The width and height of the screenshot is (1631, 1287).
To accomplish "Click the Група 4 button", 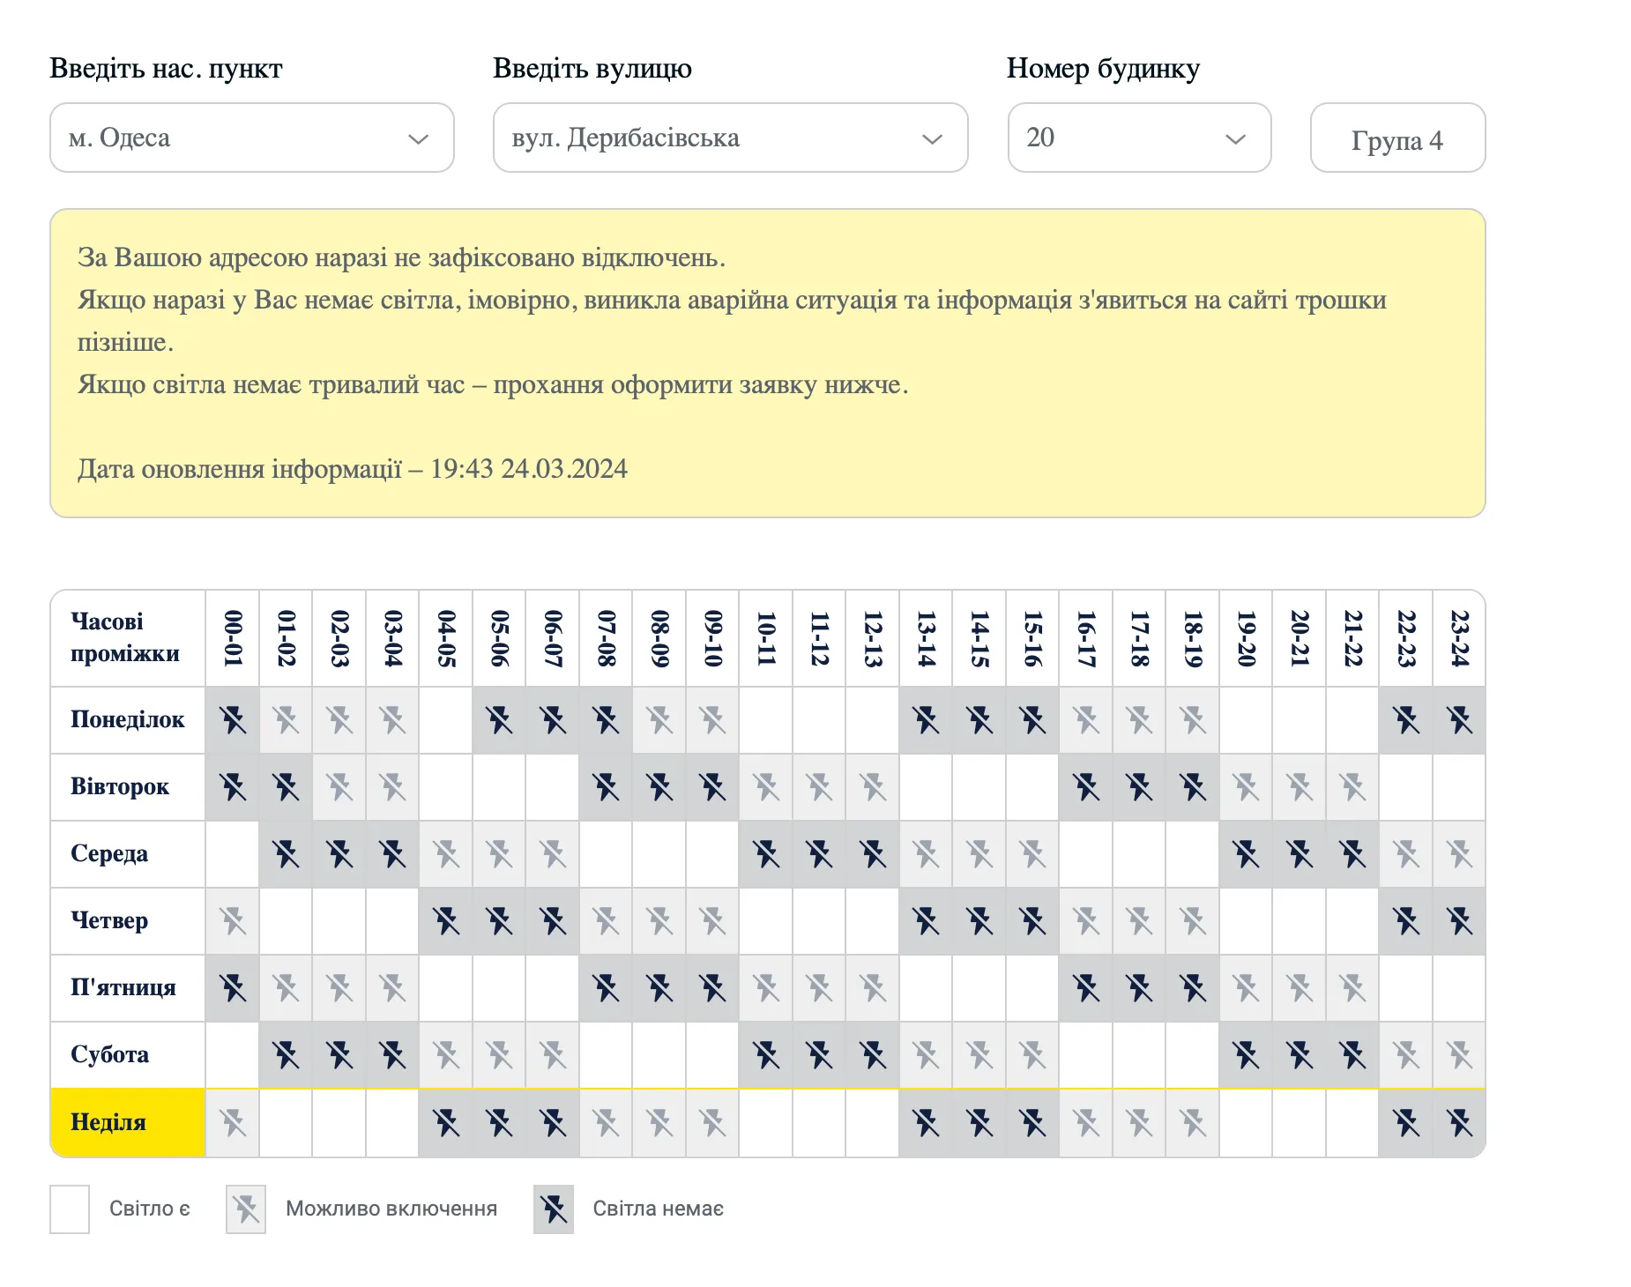I will point(1397,138).
